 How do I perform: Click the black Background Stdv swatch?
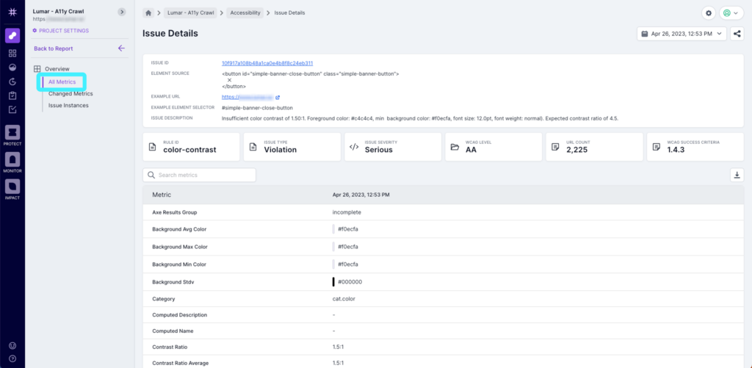(x=333, y=282)
